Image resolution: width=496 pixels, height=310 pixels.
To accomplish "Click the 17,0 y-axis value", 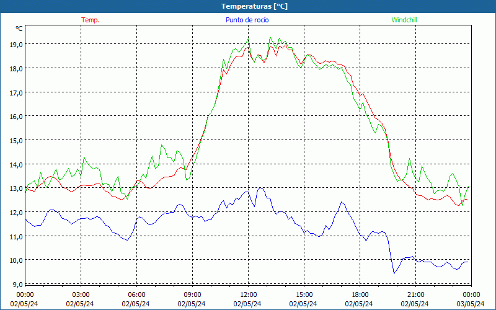I will [x=16, y=92].
